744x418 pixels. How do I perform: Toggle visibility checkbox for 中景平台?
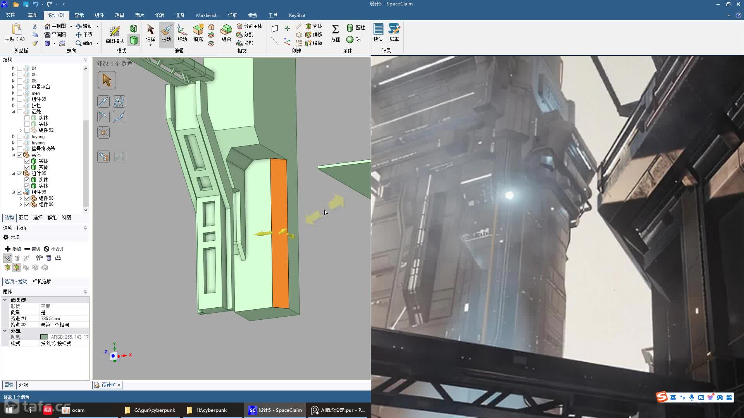point(19,87)
